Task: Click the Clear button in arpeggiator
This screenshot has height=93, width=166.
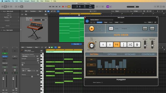Action: tap(152, 29)
